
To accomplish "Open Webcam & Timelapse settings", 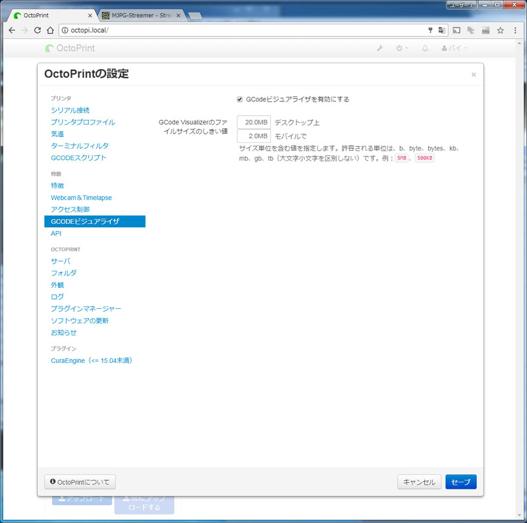I will (81, 198).
